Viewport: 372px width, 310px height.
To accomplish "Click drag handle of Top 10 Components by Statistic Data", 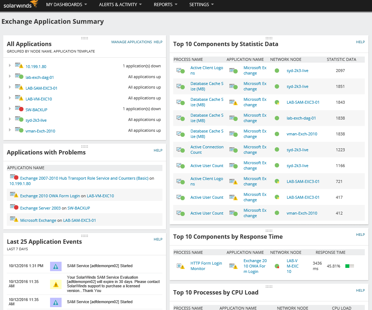I will [x=269, y=38].
